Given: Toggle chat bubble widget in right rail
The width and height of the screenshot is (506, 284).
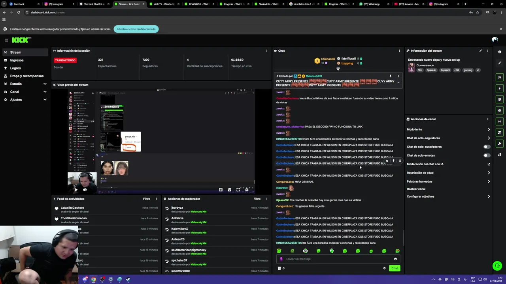Looking at the screenshot, I should pyautogui.click(x=500, y=110).
